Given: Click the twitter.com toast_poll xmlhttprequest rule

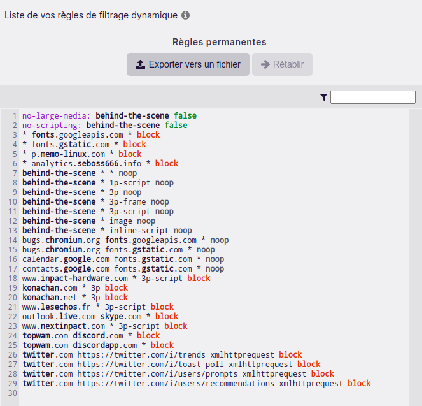Looking at the screenshot, I should [171, 365].
